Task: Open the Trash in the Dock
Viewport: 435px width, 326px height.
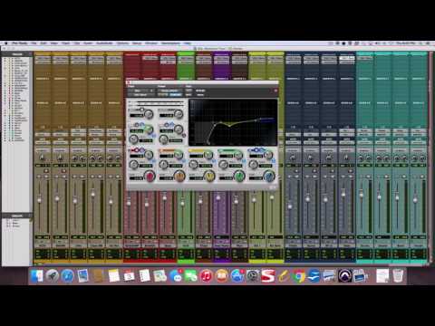Action: pyautogui.click(x=398, y=276)
